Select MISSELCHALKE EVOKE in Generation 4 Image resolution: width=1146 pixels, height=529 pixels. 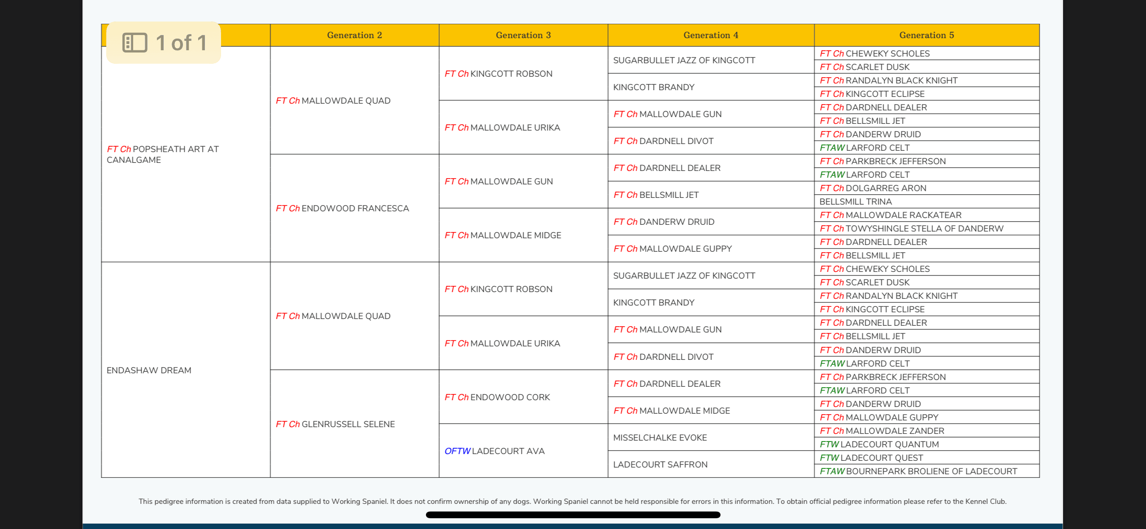pyautogui.click(x=660, y=437)
